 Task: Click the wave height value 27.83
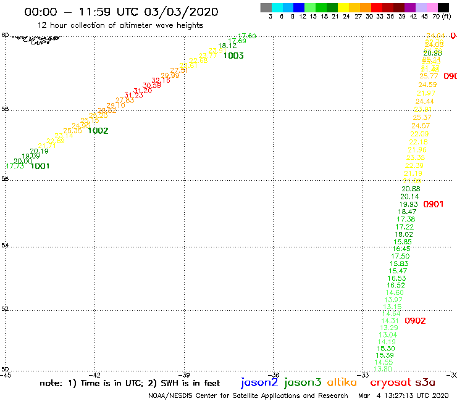[x=125, y=101]
